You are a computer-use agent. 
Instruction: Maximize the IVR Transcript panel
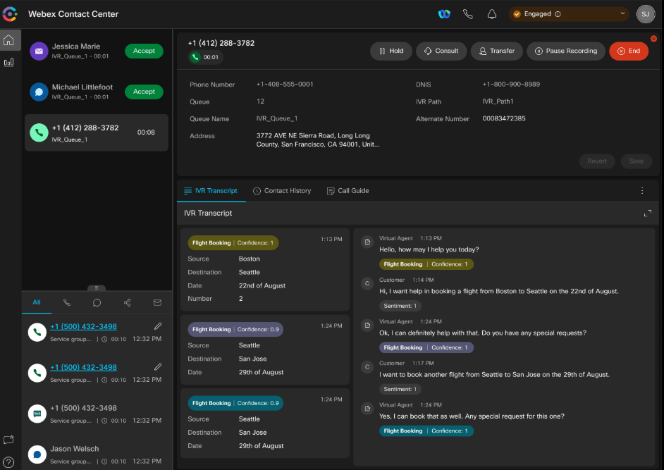pyautogui.click(x=648, y=214)
